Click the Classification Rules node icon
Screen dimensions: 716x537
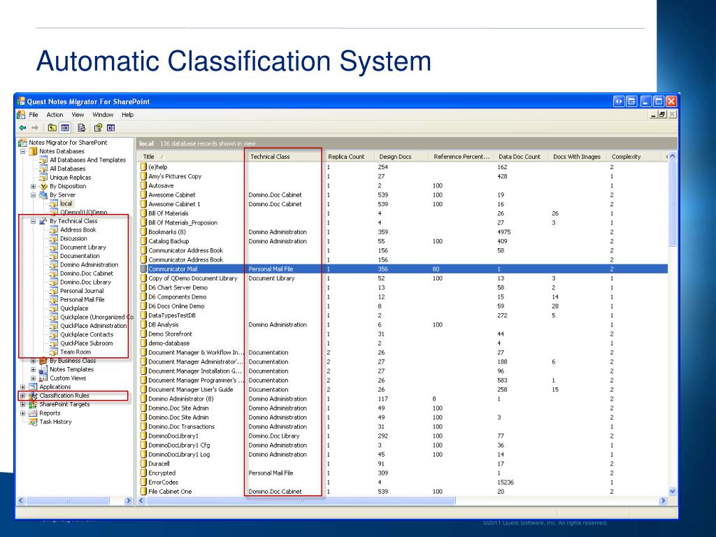click(33, 396)
